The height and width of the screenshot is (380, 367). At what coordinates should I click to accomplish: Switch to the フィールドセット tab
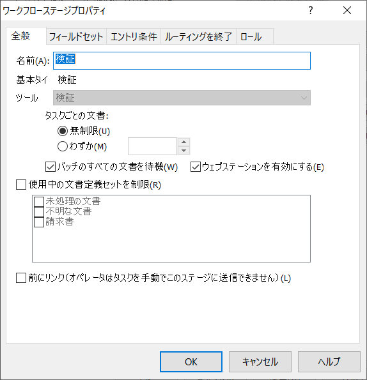pos(76,36)
